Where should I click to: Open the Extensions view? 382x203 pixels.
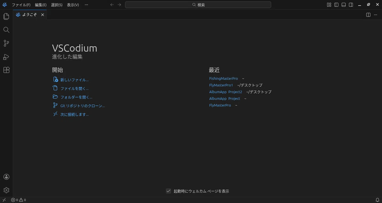click(6, 70)
